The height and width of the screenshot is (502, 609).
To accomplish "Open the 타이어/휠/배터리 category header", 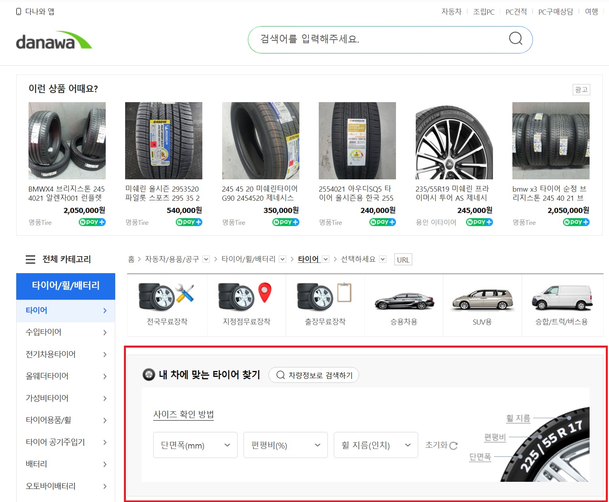I will tap(66, 286).
